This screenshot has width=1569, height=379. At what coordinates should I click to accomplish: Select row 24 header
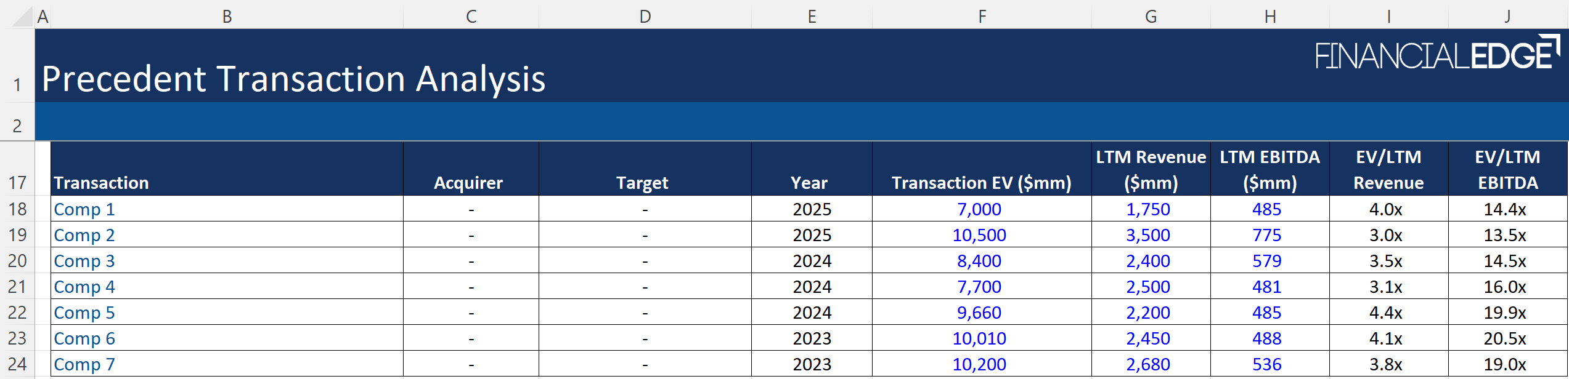coord(17,364)
